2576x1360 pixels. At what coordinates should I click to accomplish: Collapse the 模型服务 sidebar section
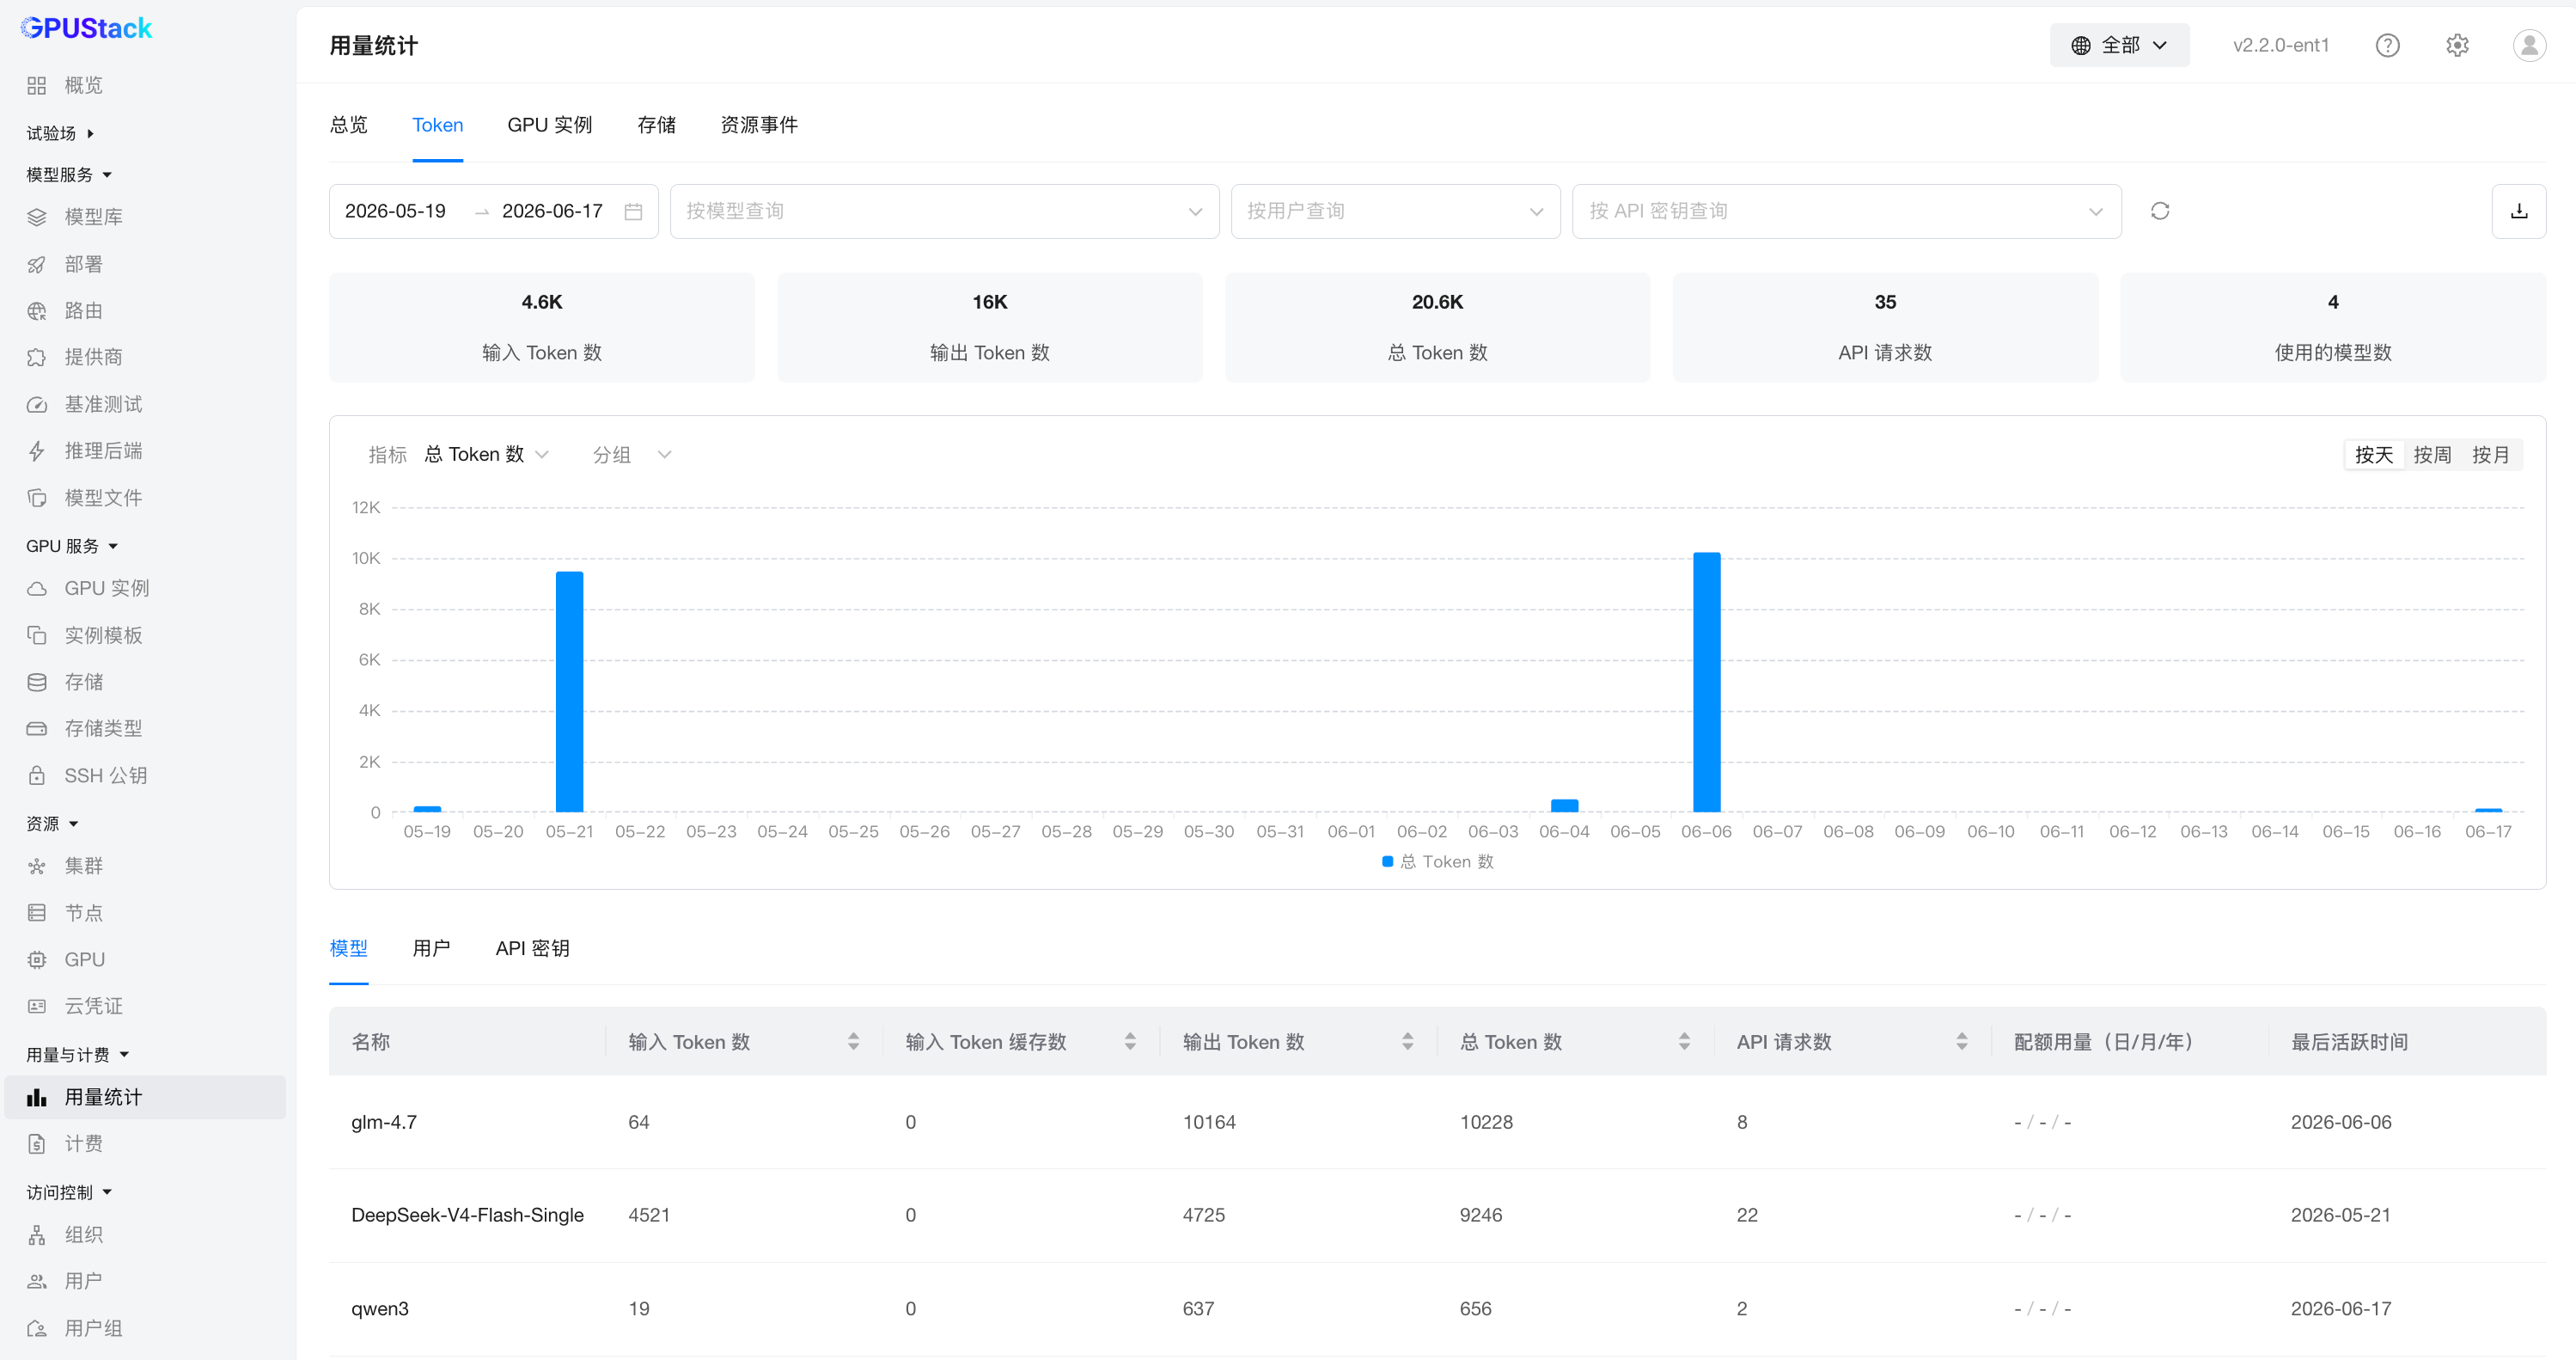(x=69, y=175)
